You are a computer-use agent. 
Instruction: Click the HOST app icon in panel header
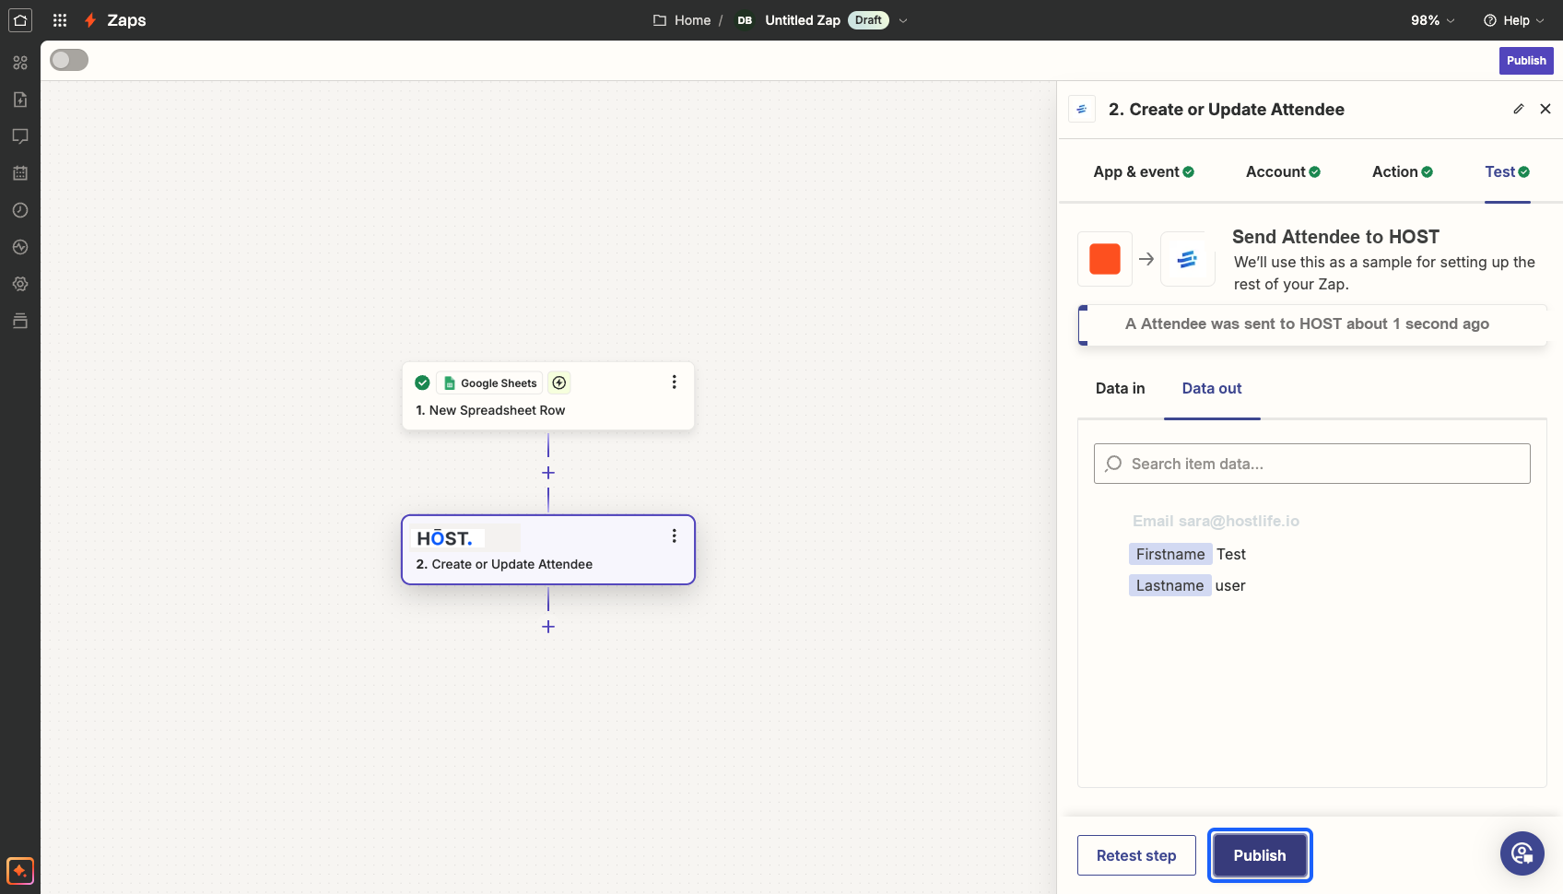pyautogui.click(x=1082, y=109)
